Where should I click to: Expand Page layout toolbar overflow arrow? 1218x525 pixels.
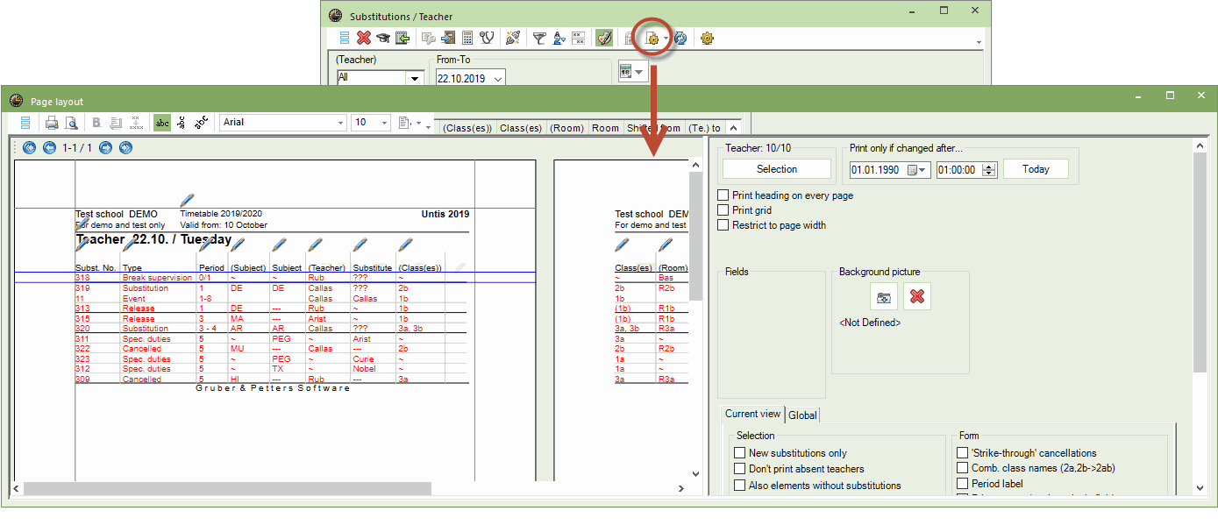click(428, 128)
